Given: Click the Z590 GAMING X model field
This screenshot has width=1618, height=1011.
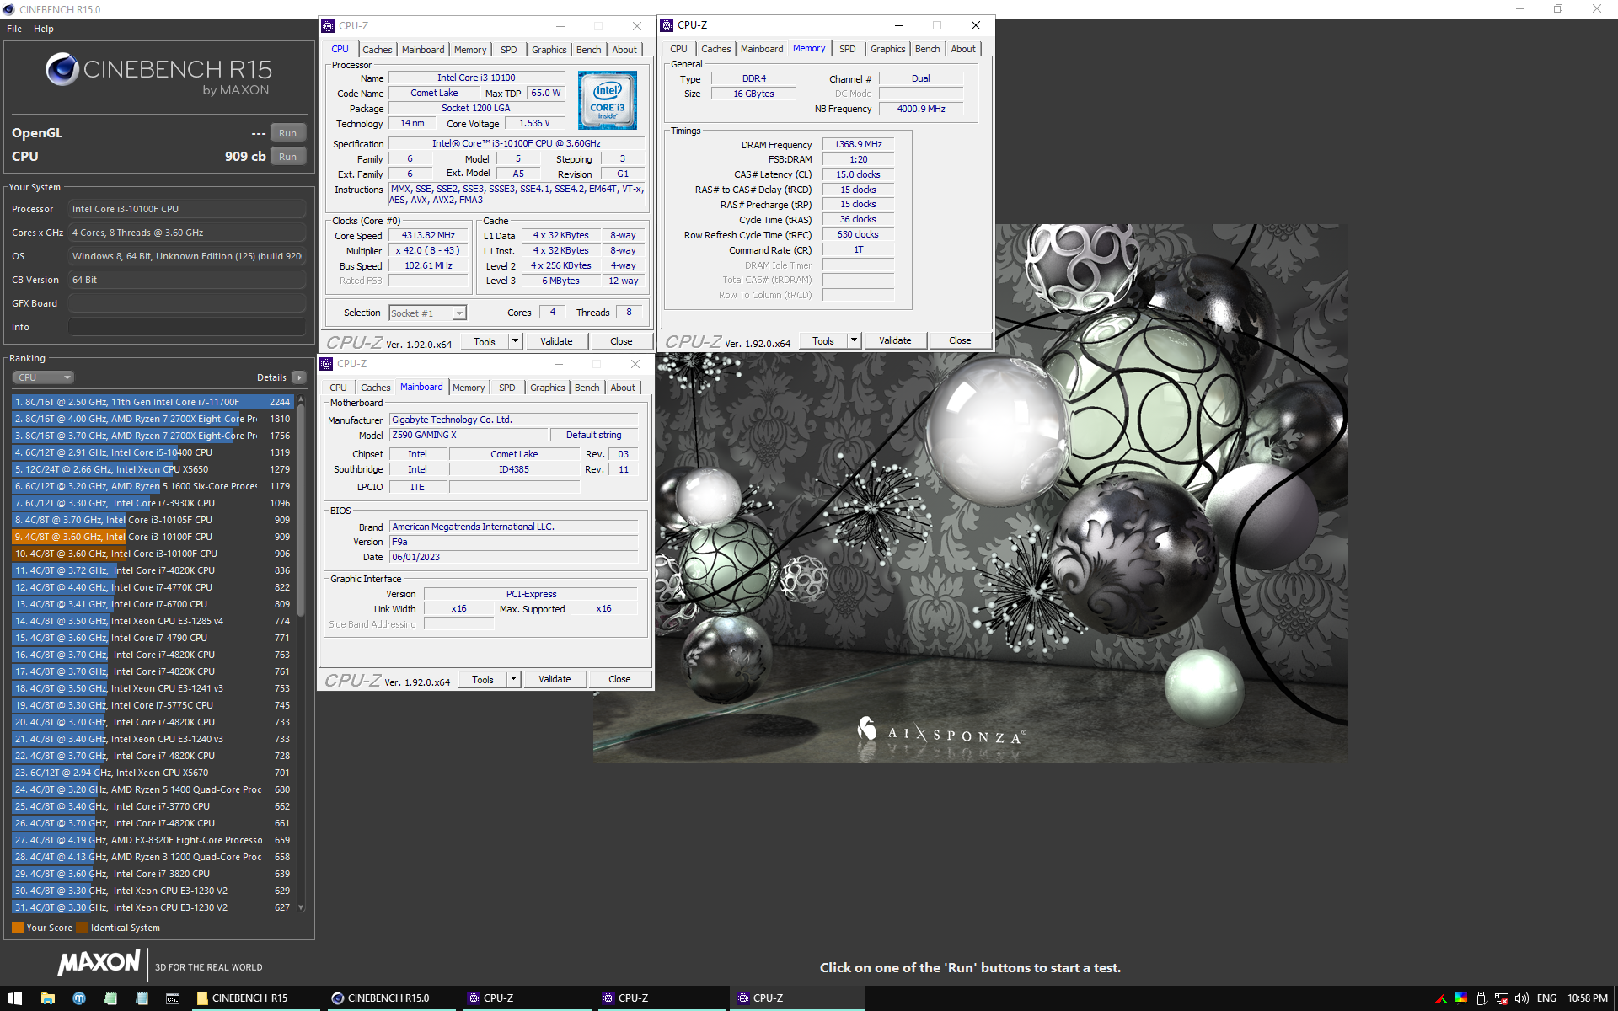Looking at the screenshot, I should click(469, 435).
